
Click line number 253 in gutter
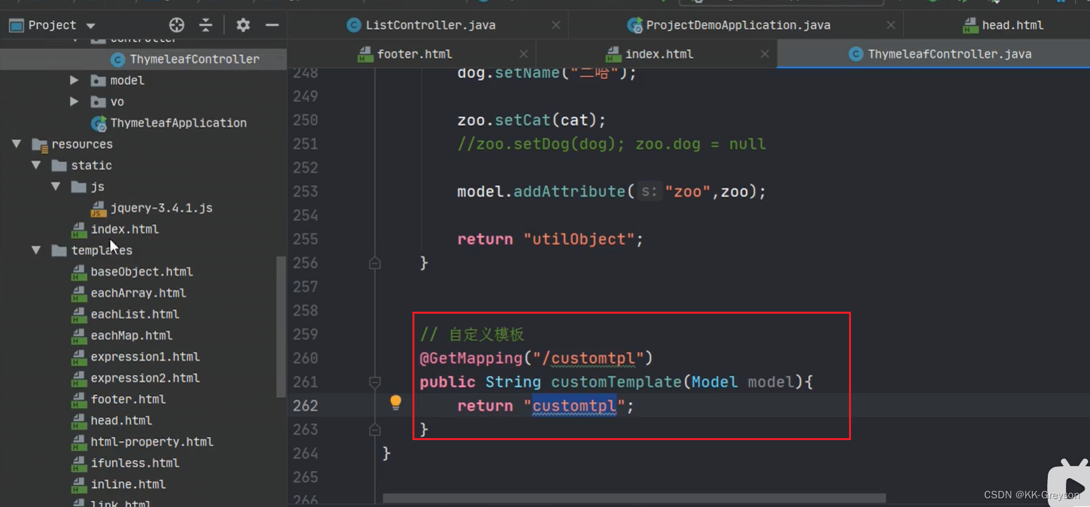point(305,192)
